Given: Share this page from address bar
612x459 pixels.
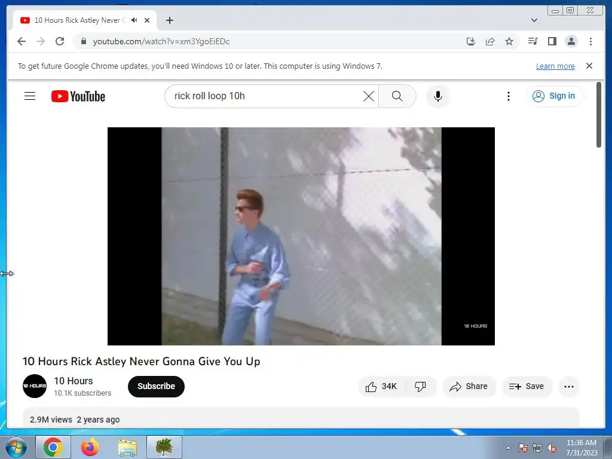Looking at the screenshot, I should coord(490,41).
